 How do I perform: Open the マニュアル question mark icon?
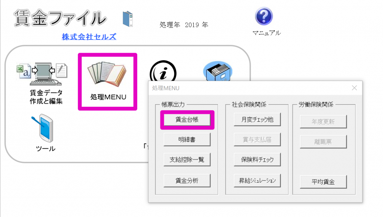tap(264, 16)
